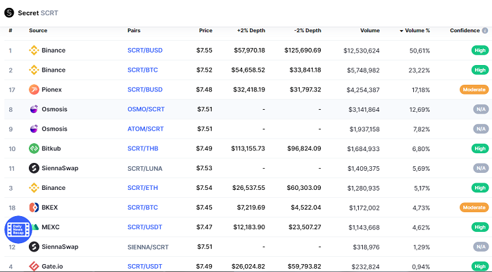
Task: Click the SiennaSwap icon beside SCRT/LUNA
Action: tap(34, 168)
